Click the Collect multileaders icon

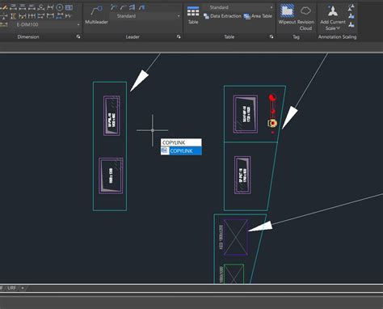(141, 7)
